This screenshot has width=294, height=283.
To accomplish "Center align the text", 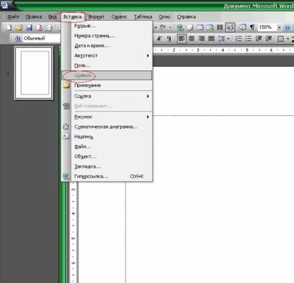I will [x=191, y=39].
